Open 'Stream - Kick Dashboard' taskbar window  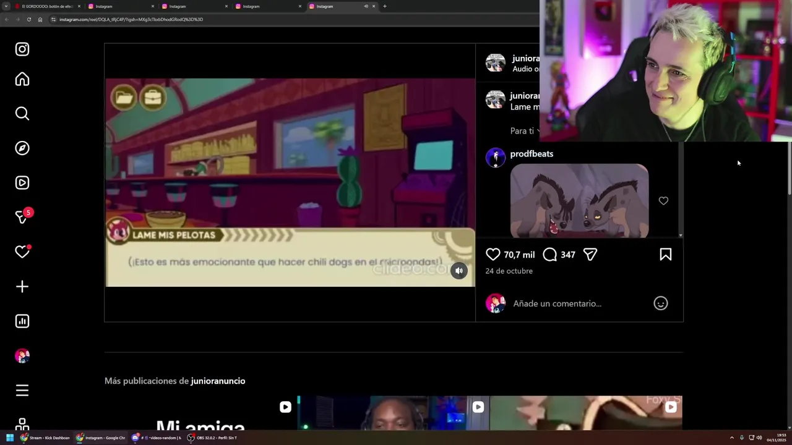coord(46,438)
